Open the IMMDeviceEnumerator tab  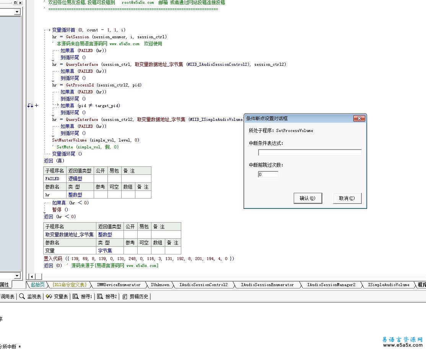(119, 285)
